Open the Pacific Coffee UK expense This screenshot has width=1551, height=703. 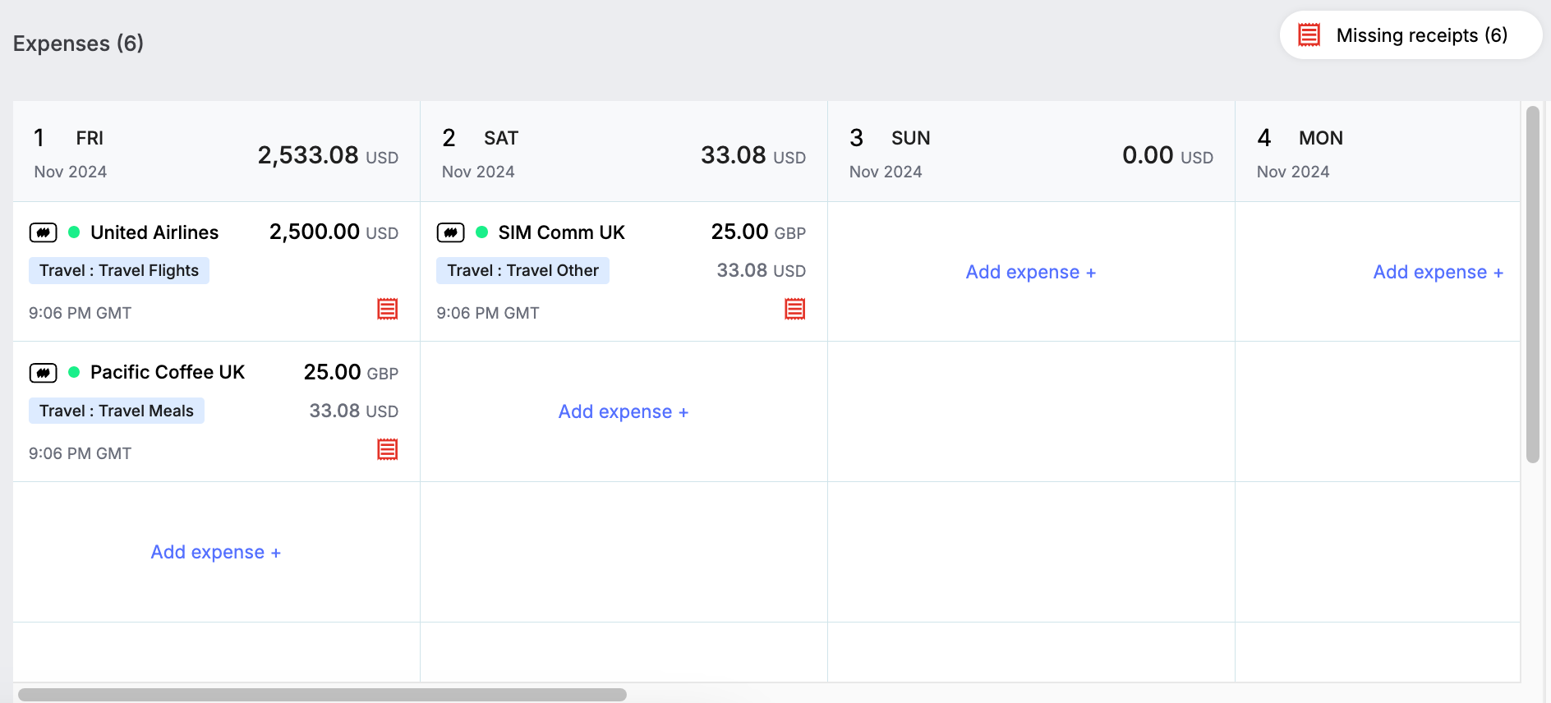tap(216, 411)
